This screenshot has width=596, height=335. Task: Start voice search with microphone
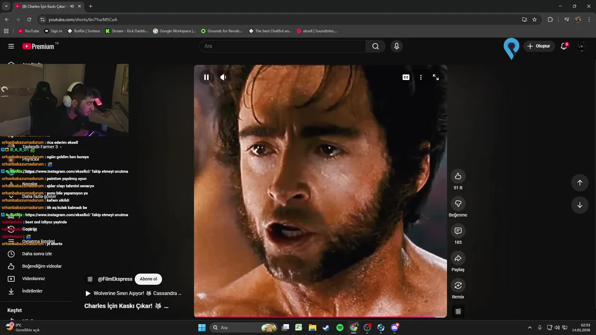click(396, 46)
